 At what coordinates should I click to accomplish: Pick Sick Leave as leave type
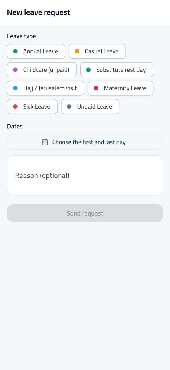tap(32, 107)
